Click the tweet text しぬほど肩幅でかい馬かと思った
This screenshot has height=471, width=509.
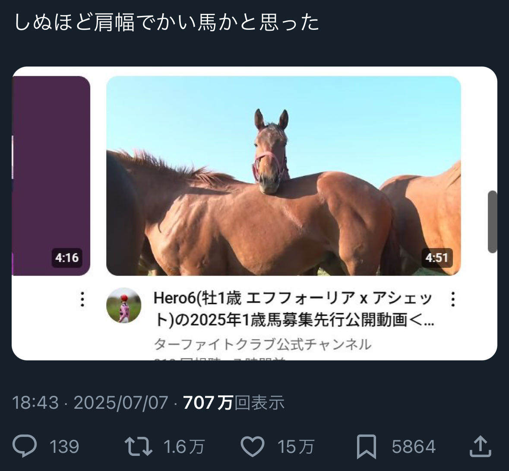167,22
